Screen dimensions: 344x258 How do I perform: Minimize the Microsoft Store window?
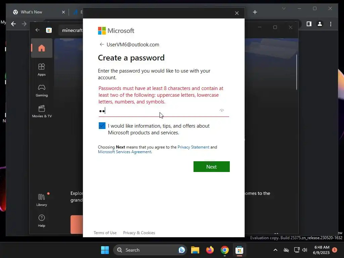pyautogui.click(x=260, y=27)
